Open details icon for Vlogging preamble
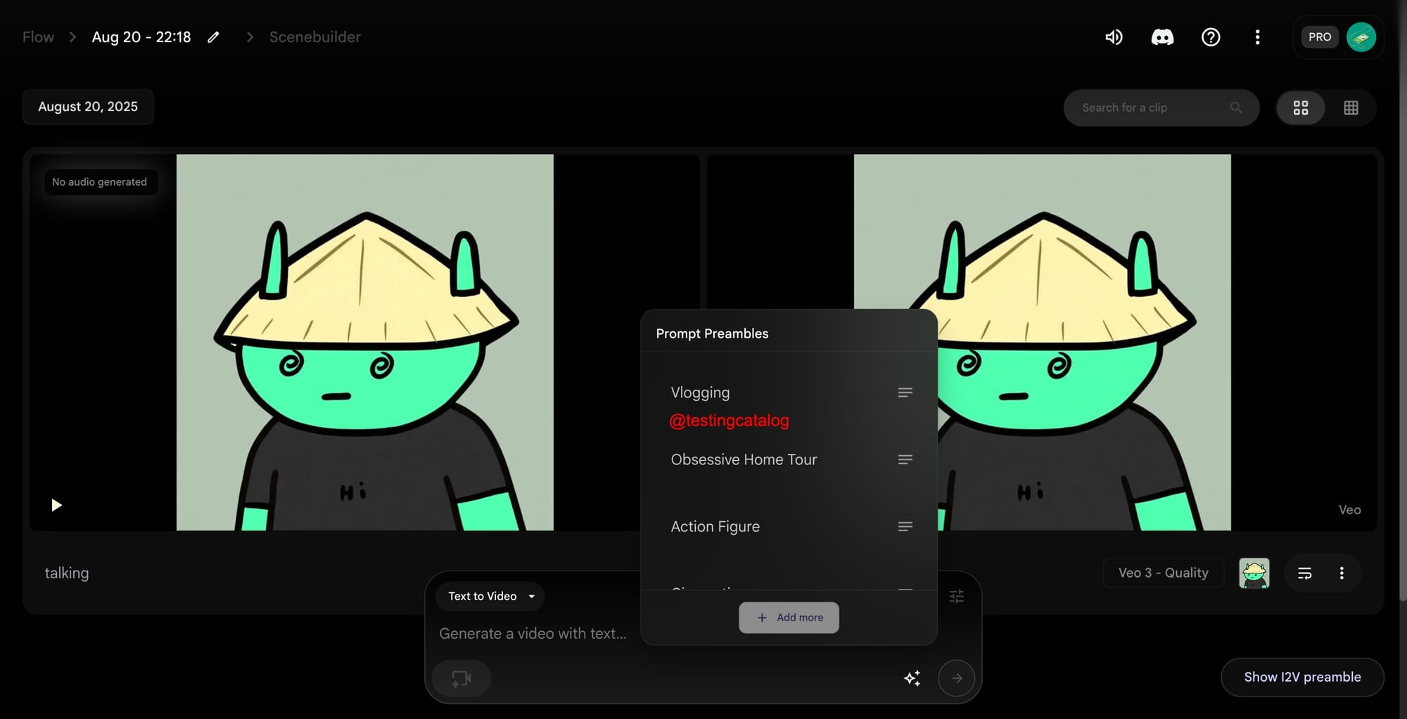 [x=905, y=393]
